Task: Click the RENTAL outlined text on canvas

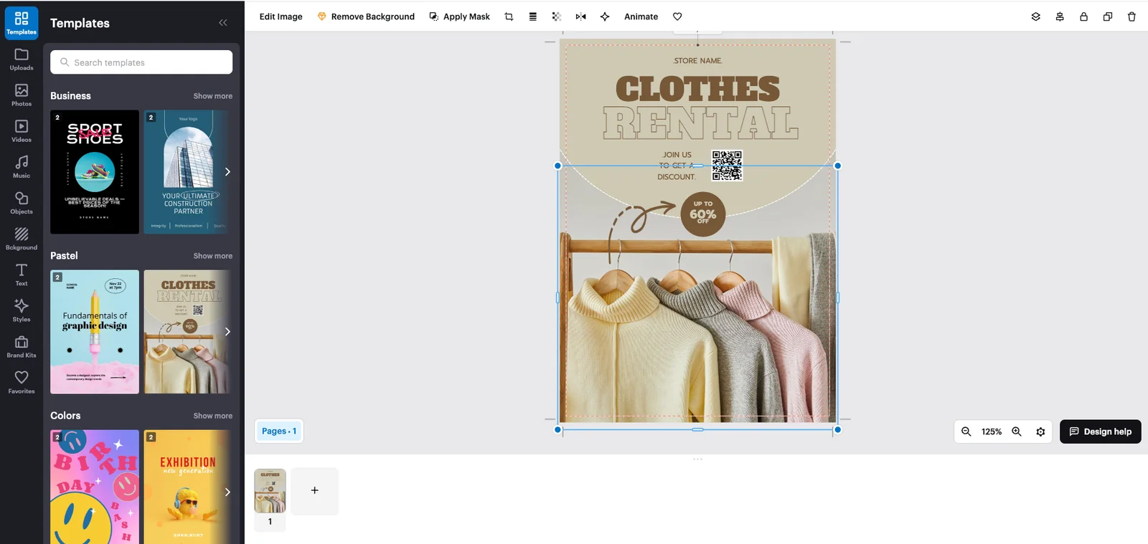Action: point(700,123)
